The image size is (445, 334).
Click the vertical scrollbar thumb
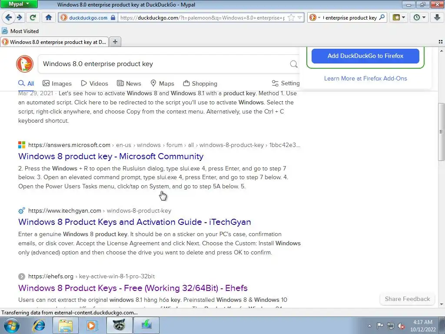click(x=441, y=132)
